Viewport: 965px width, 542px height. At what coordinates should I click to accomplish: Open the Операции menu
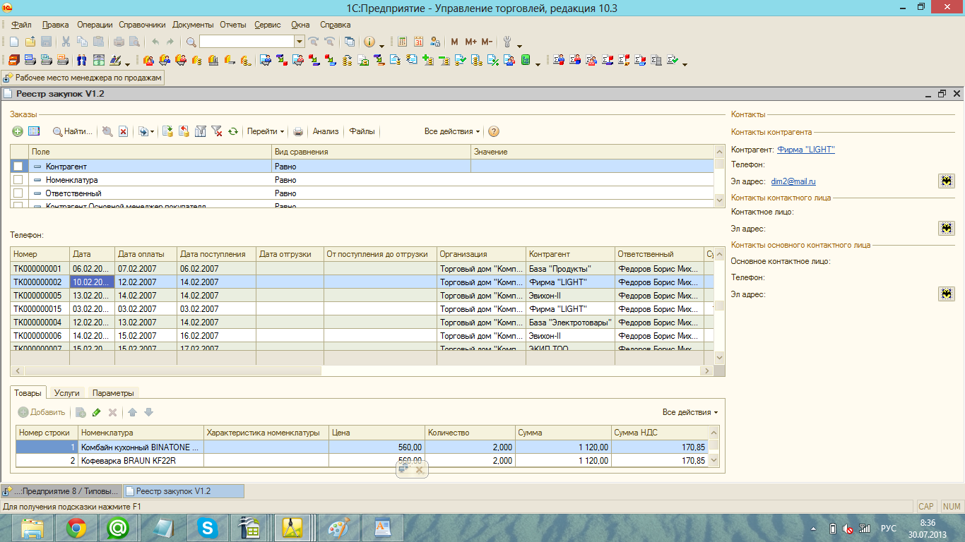click(x=95, y=25)
